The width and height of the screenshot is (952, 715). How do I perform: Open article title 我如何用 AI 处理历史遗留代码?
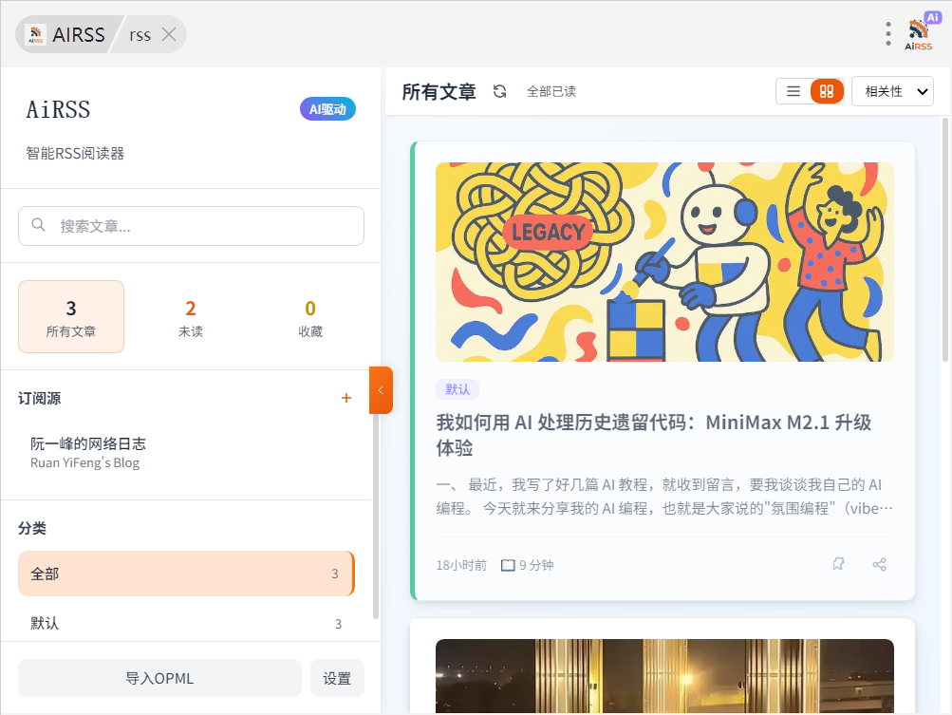click(x=654, y=435)
